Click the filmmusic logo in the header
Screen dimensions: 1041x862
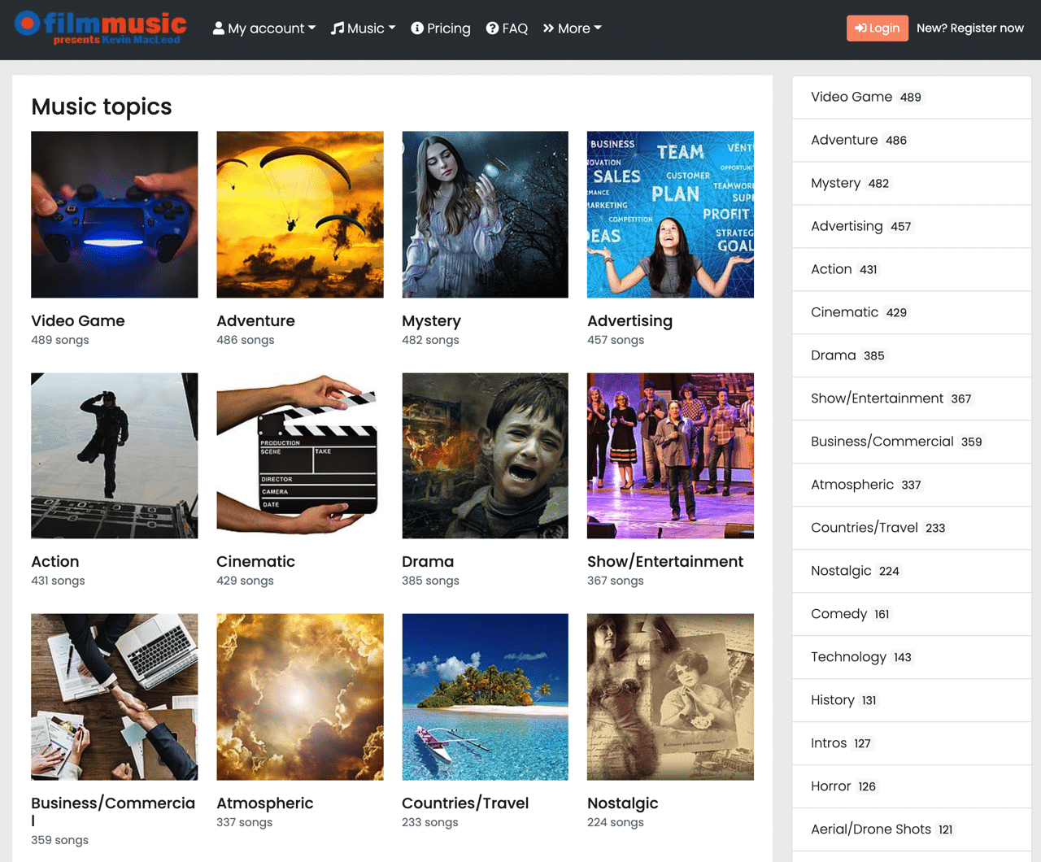(101, 28)
